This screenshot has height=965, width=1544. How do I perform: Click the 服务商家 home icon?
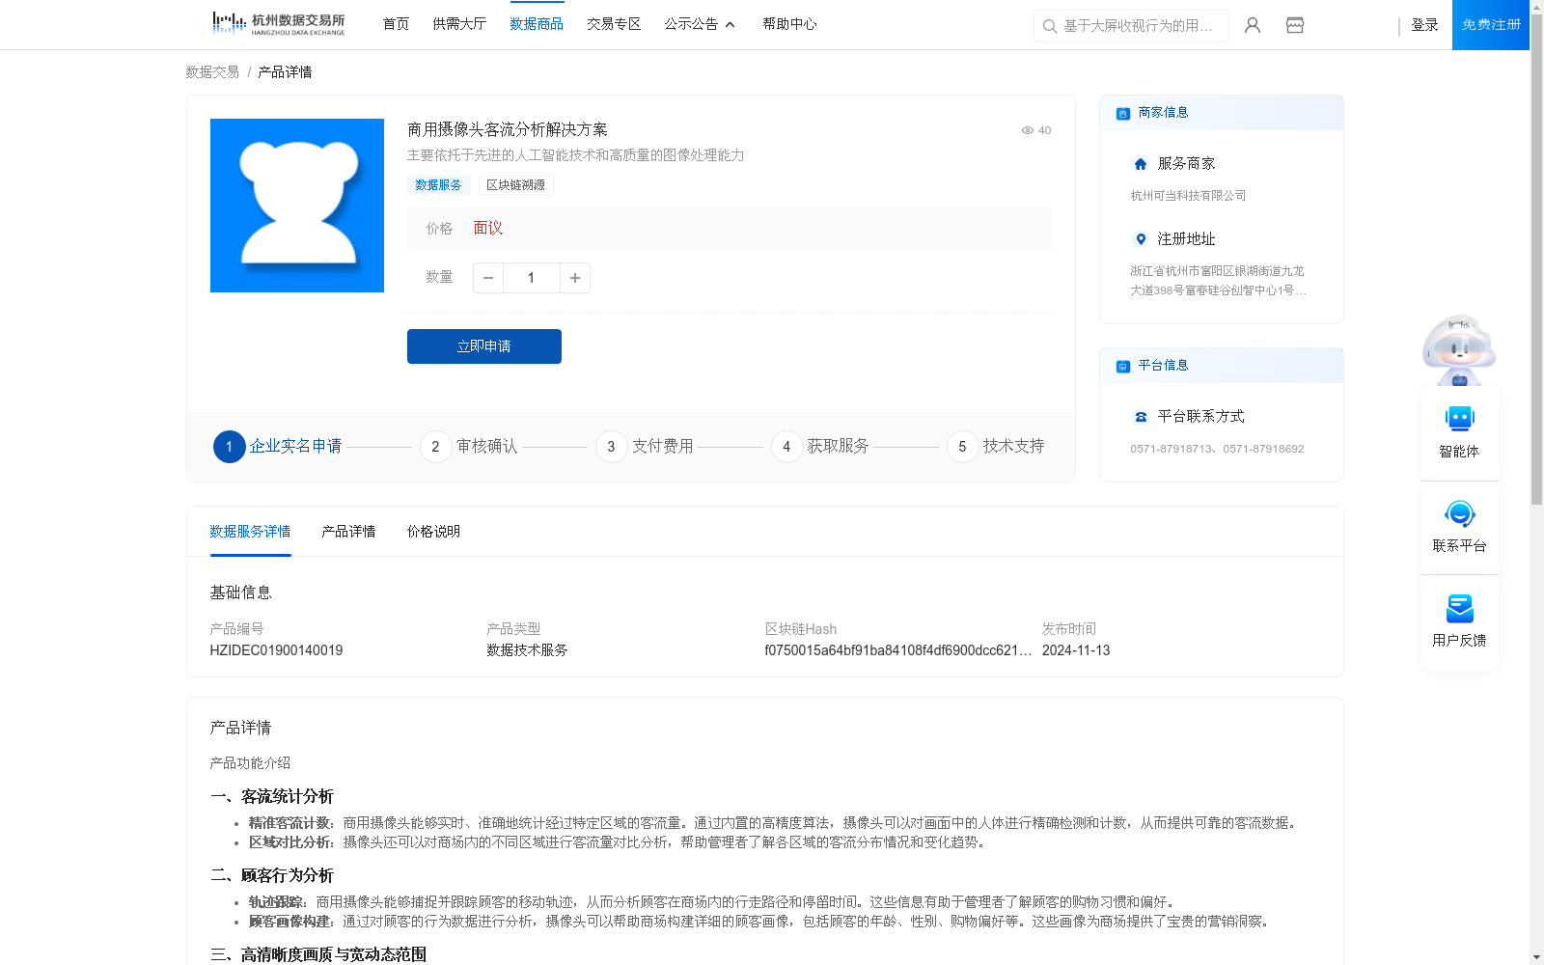(1141, 164)
